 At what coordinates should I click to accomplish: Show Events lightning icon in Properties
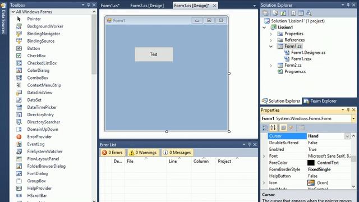click(291, 127)
